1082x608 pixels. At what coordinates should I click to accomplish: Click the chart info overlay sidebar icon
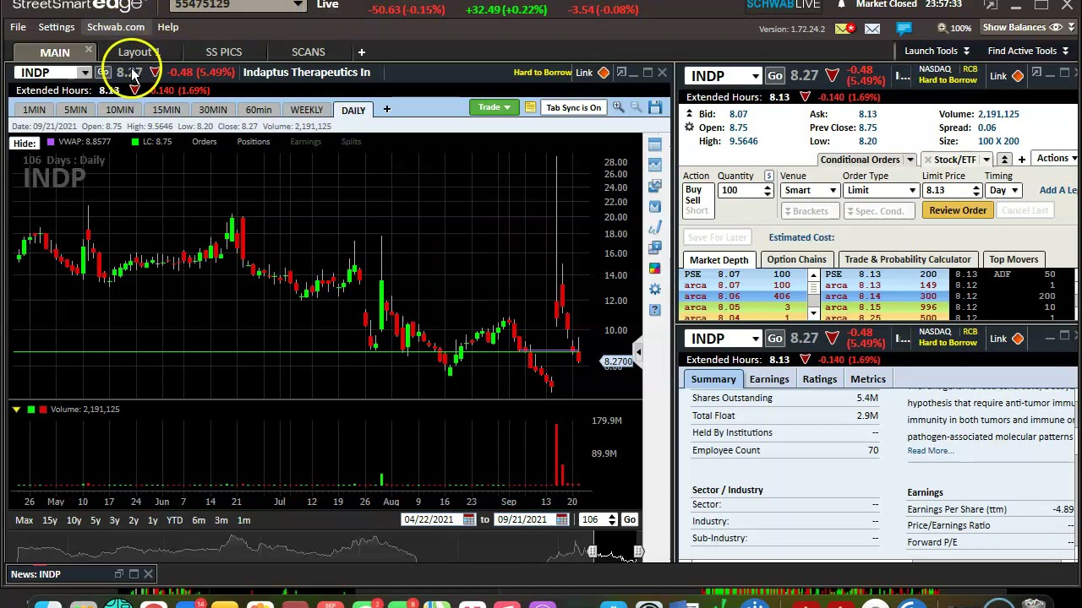(x=655, y=247)
